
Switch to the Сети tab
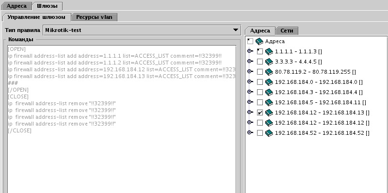point(287,31)
